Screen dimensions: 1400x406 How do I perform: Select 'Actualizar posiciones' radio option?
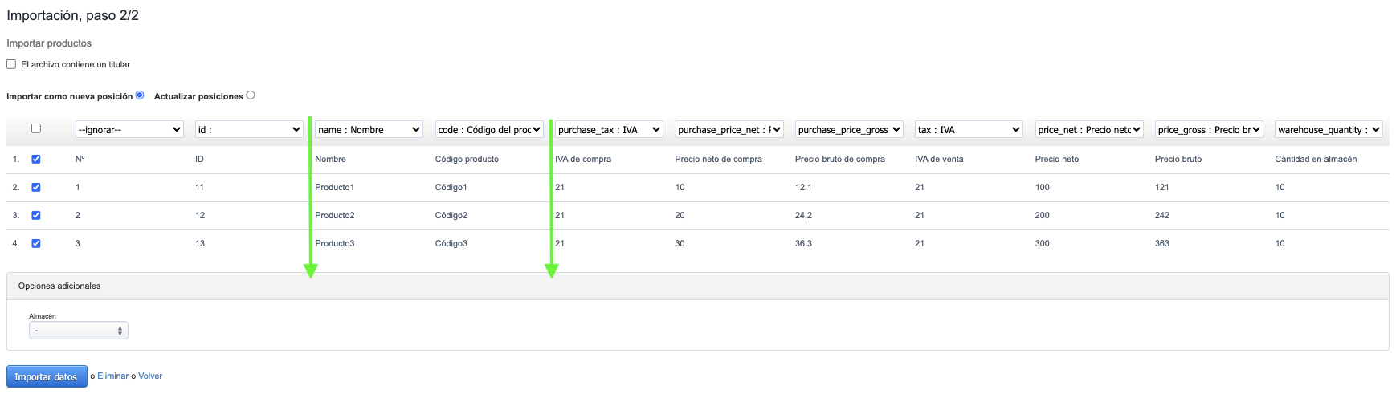coord(251,95)
